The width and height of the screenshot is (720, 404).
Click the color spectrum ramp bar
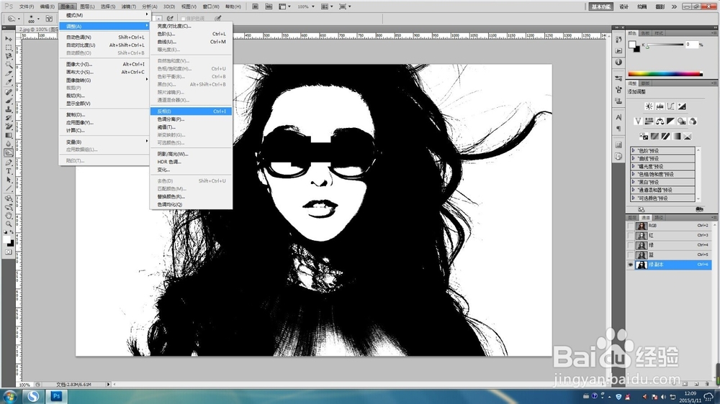pos(665,73)
